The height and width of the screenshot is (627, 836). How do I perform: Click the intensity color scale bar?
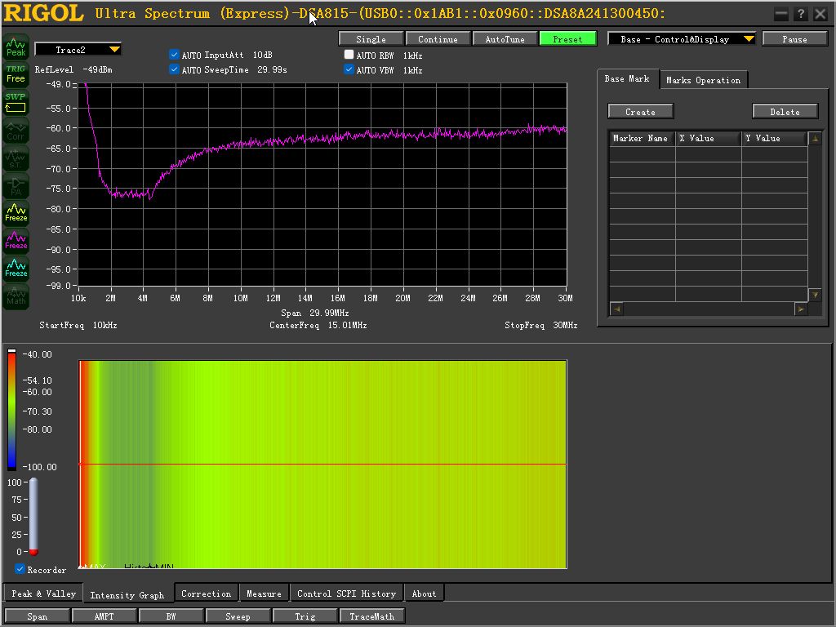[11, 411]
